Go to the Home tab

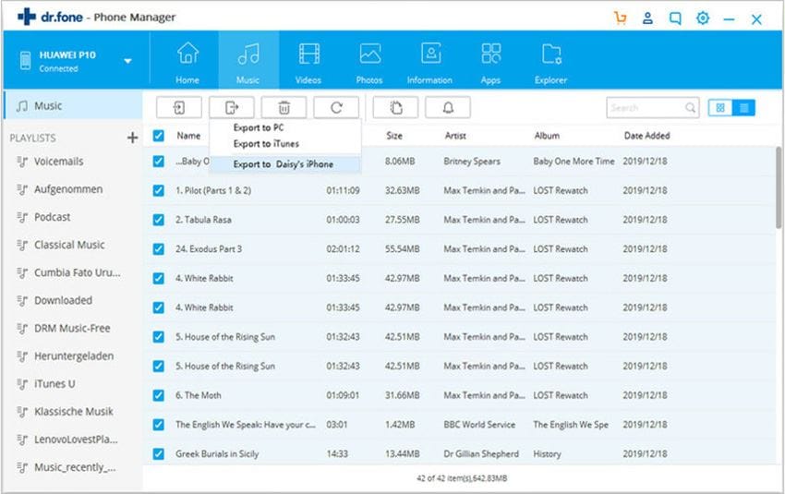tap(187, 63)
